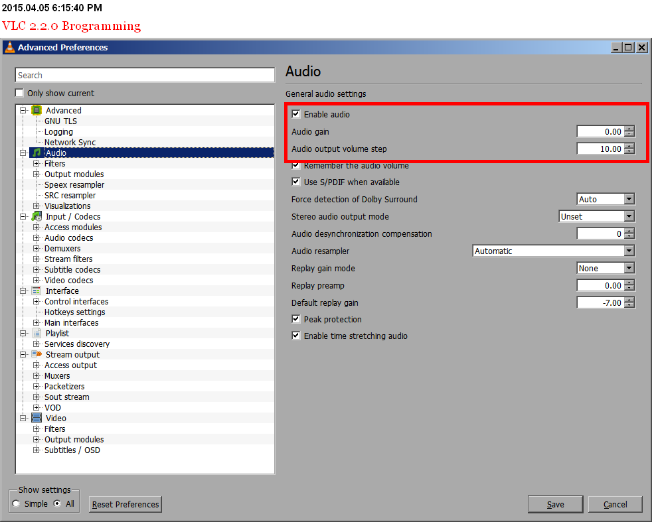The height and width of the screenshot is (522, 652).
Task: Decrease the Default replay gain value
Action: [x=629, y=306]
